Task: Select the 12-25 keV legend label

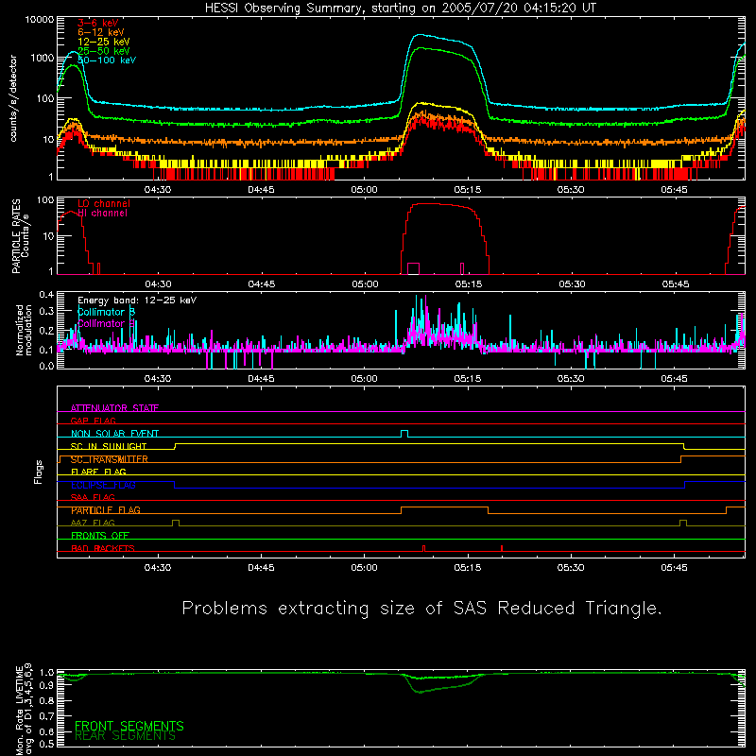Action: tap(103, 42)
